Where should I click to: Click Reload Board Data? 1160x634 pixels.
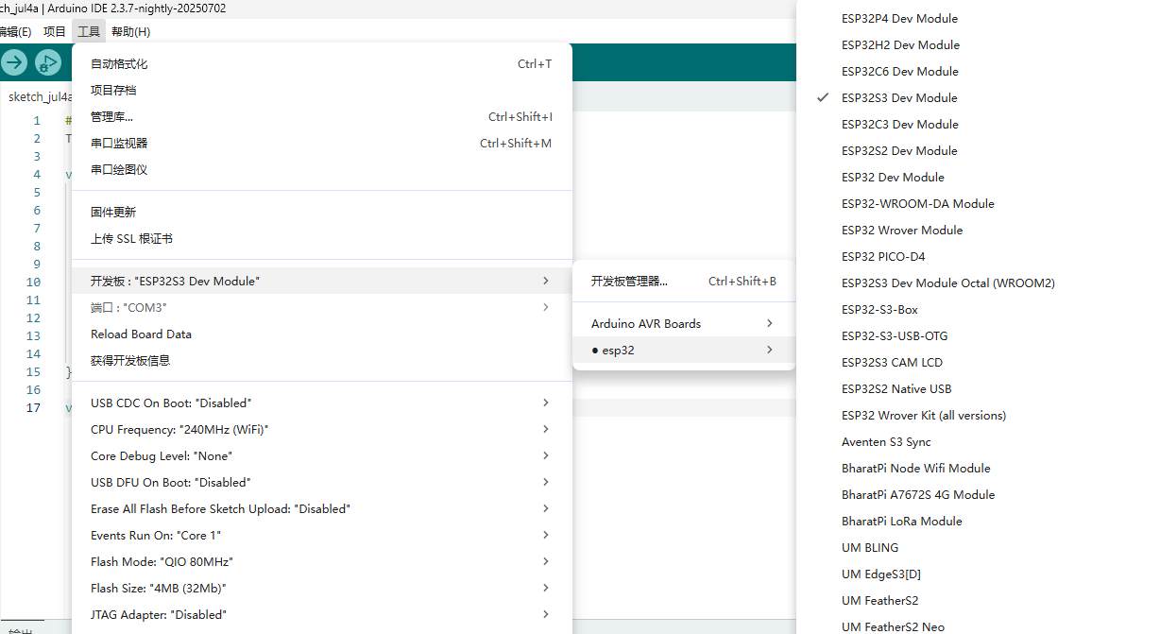[x=322, y=334]
